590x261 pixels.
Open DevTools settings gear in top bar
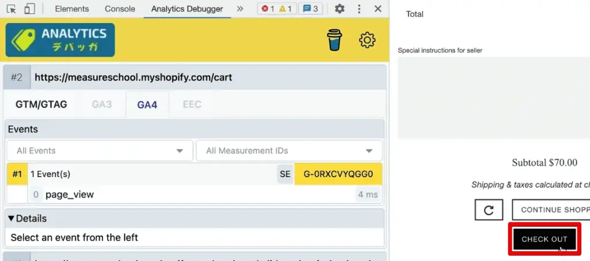340,9
